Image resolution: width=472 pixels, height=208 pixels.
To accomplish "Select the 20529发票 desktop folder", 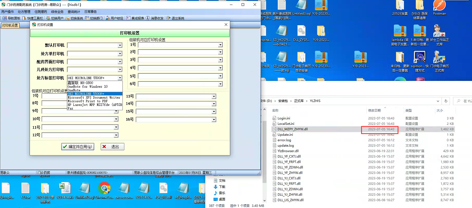I will (x=400, y=8).
